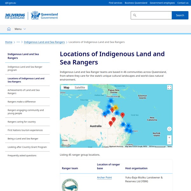Zoom in on the map
191x191 pixels.
coord(169,138)
